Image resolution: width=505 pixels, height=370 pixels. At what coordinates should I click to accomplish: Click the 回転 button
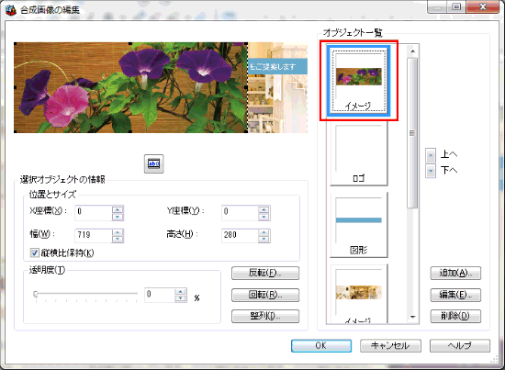265,295
